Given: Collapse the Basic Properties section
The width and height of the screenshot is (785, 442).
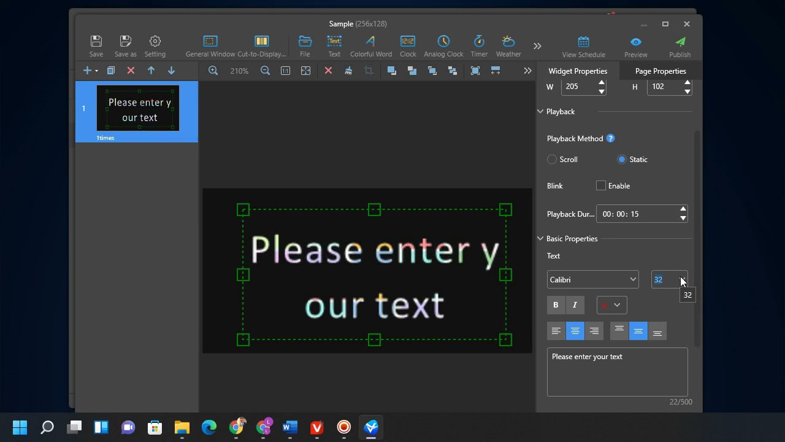Looking at the screenshot, I should click(540, 239).
